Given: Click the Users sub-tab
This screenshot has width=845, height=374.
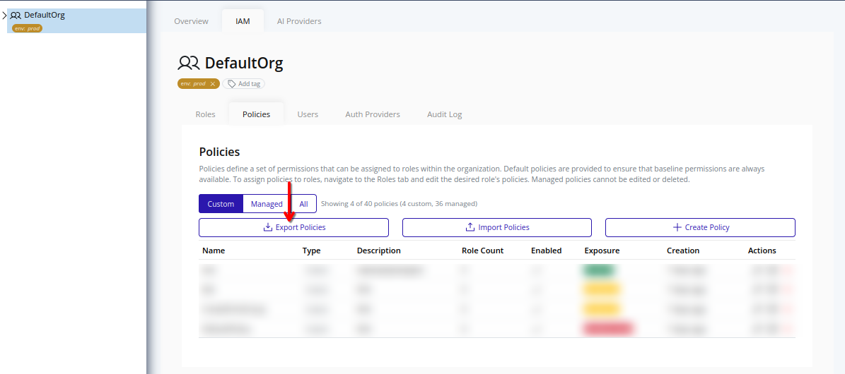Looking at the screenshot, I should (308, 114).
